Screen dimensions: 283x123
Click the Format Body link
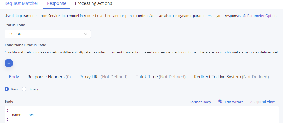point(200,102)
